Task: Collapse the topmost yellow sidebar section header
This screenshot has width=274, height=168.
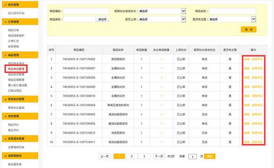Action: (x=20, y=5)
